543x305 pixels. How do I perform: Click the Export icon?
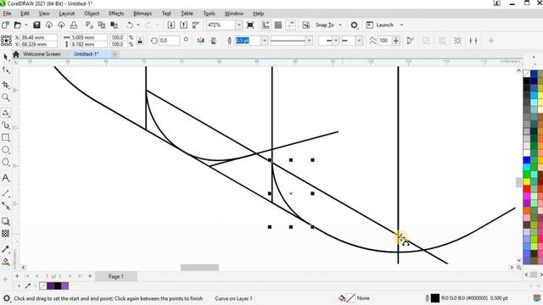pyautogui.click(x=183, y=25)
